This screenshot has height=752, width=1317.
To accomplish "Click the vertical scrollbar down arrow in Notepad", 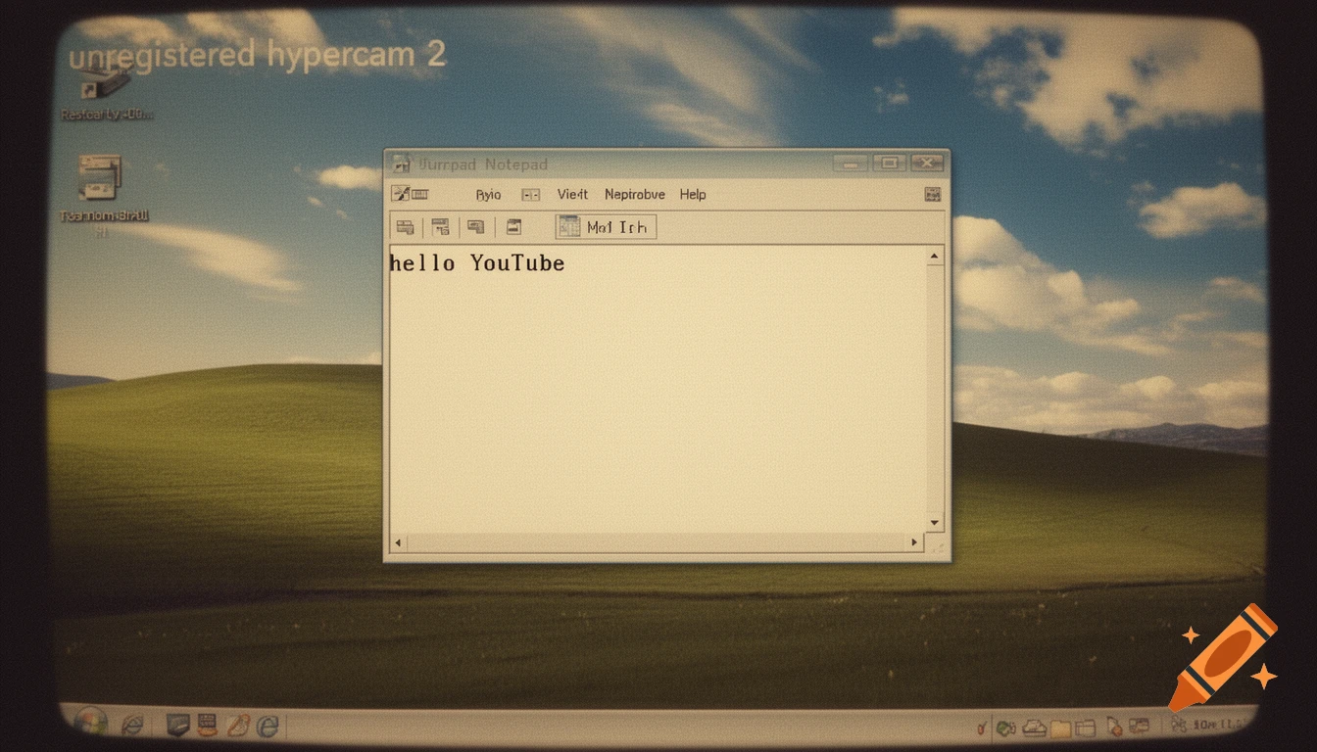I will (x=935, y=523).
